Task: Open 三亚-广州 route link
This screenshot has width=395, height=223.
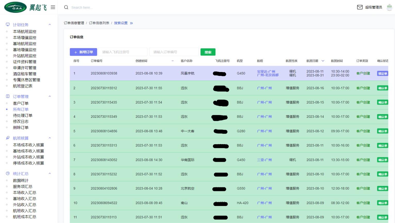Action: (x=264, y=160)
